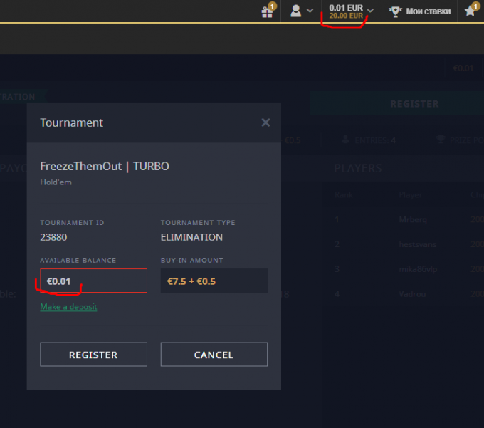Open the gift box bonuses icon
Viewport: 484px width, 428px height.
267,12
